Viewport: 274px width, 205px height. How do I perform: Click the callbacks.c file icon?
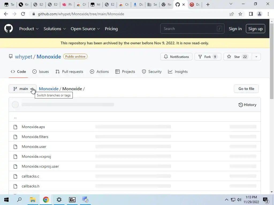click(x=15, y=176)
